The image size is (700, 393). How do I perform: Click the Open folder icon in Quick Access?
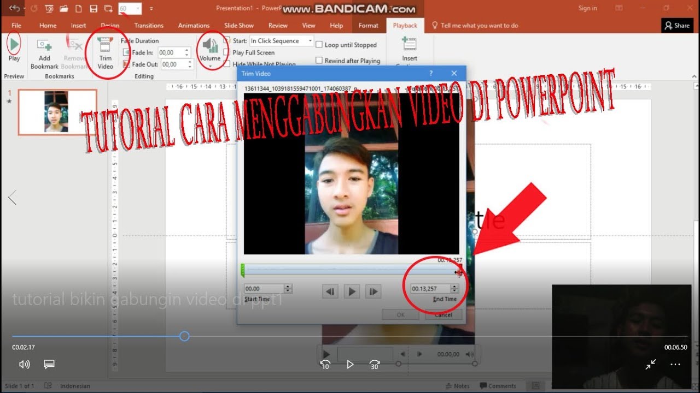coord(64,9)
